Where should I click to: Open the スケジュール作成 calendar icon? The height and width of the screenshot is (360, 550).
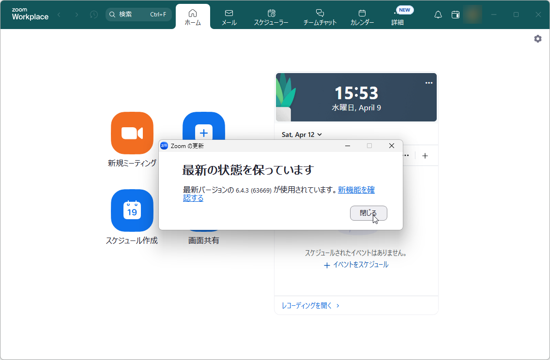(132, 210)
